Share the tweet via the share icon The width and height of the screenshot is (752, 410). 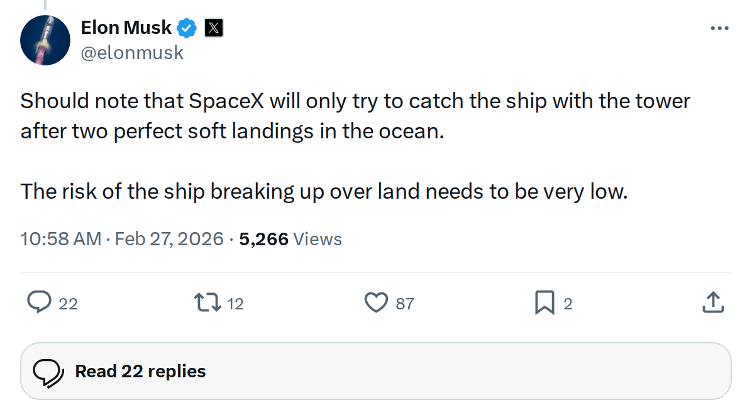coord(714,302)
